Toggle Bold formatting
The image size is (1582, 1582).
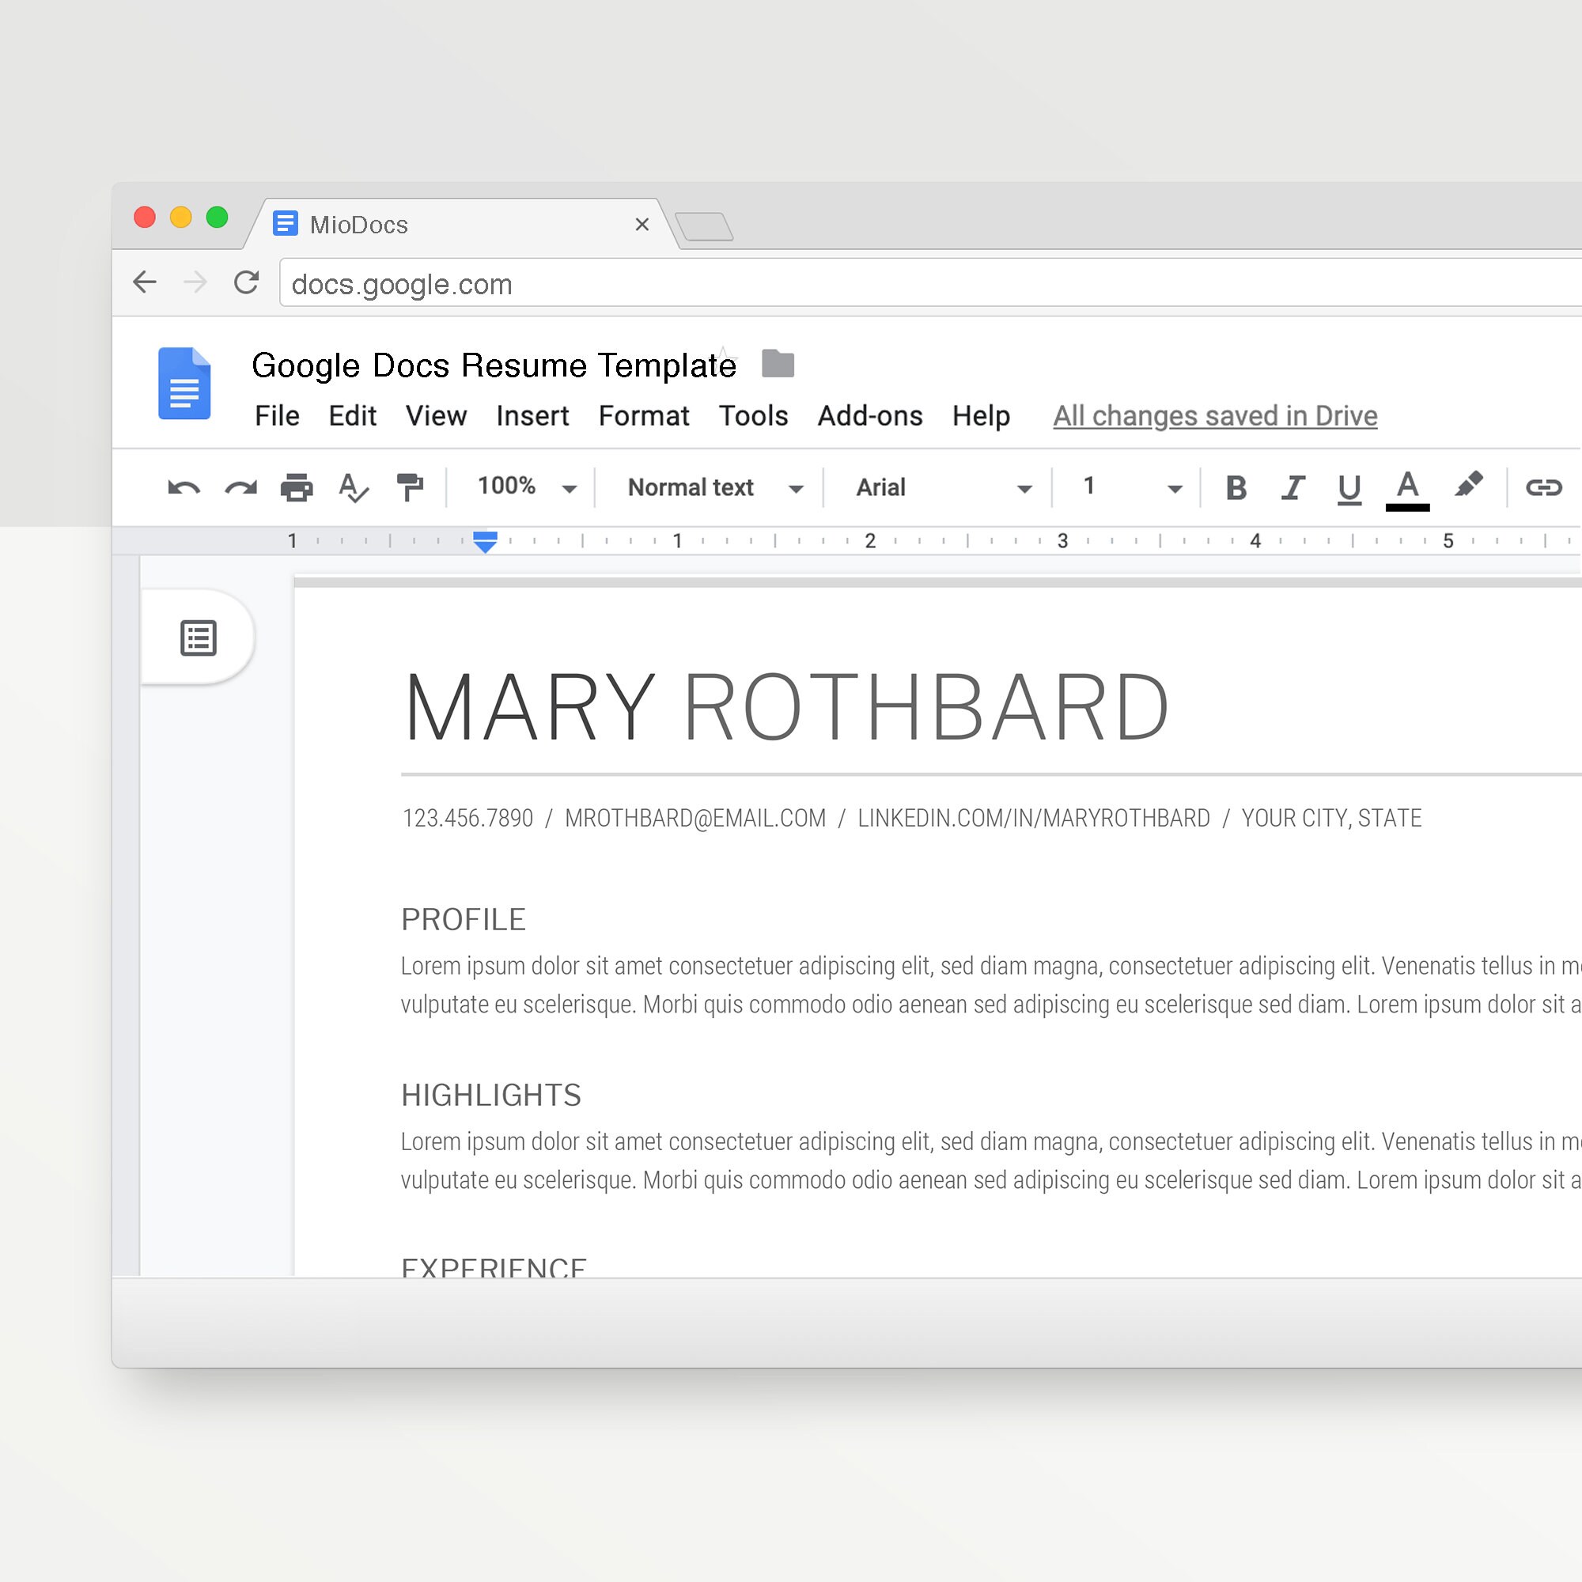point(1236,487)
